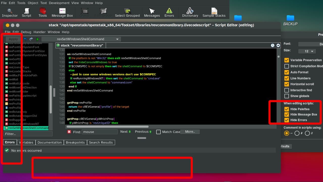
Task: Open the font Size 12 dropdown
Action: click(x=307, y=51)
